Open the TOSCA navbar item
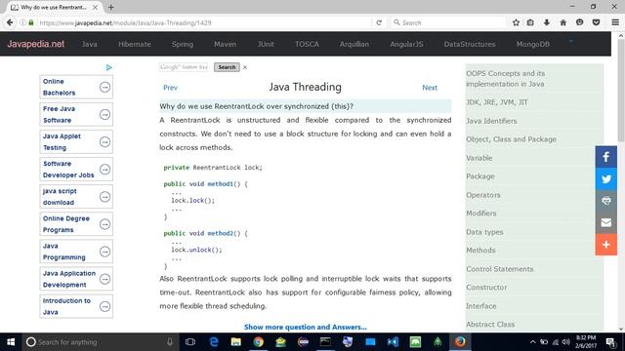Viewport: 625px width, 351px height. (307, 44)
